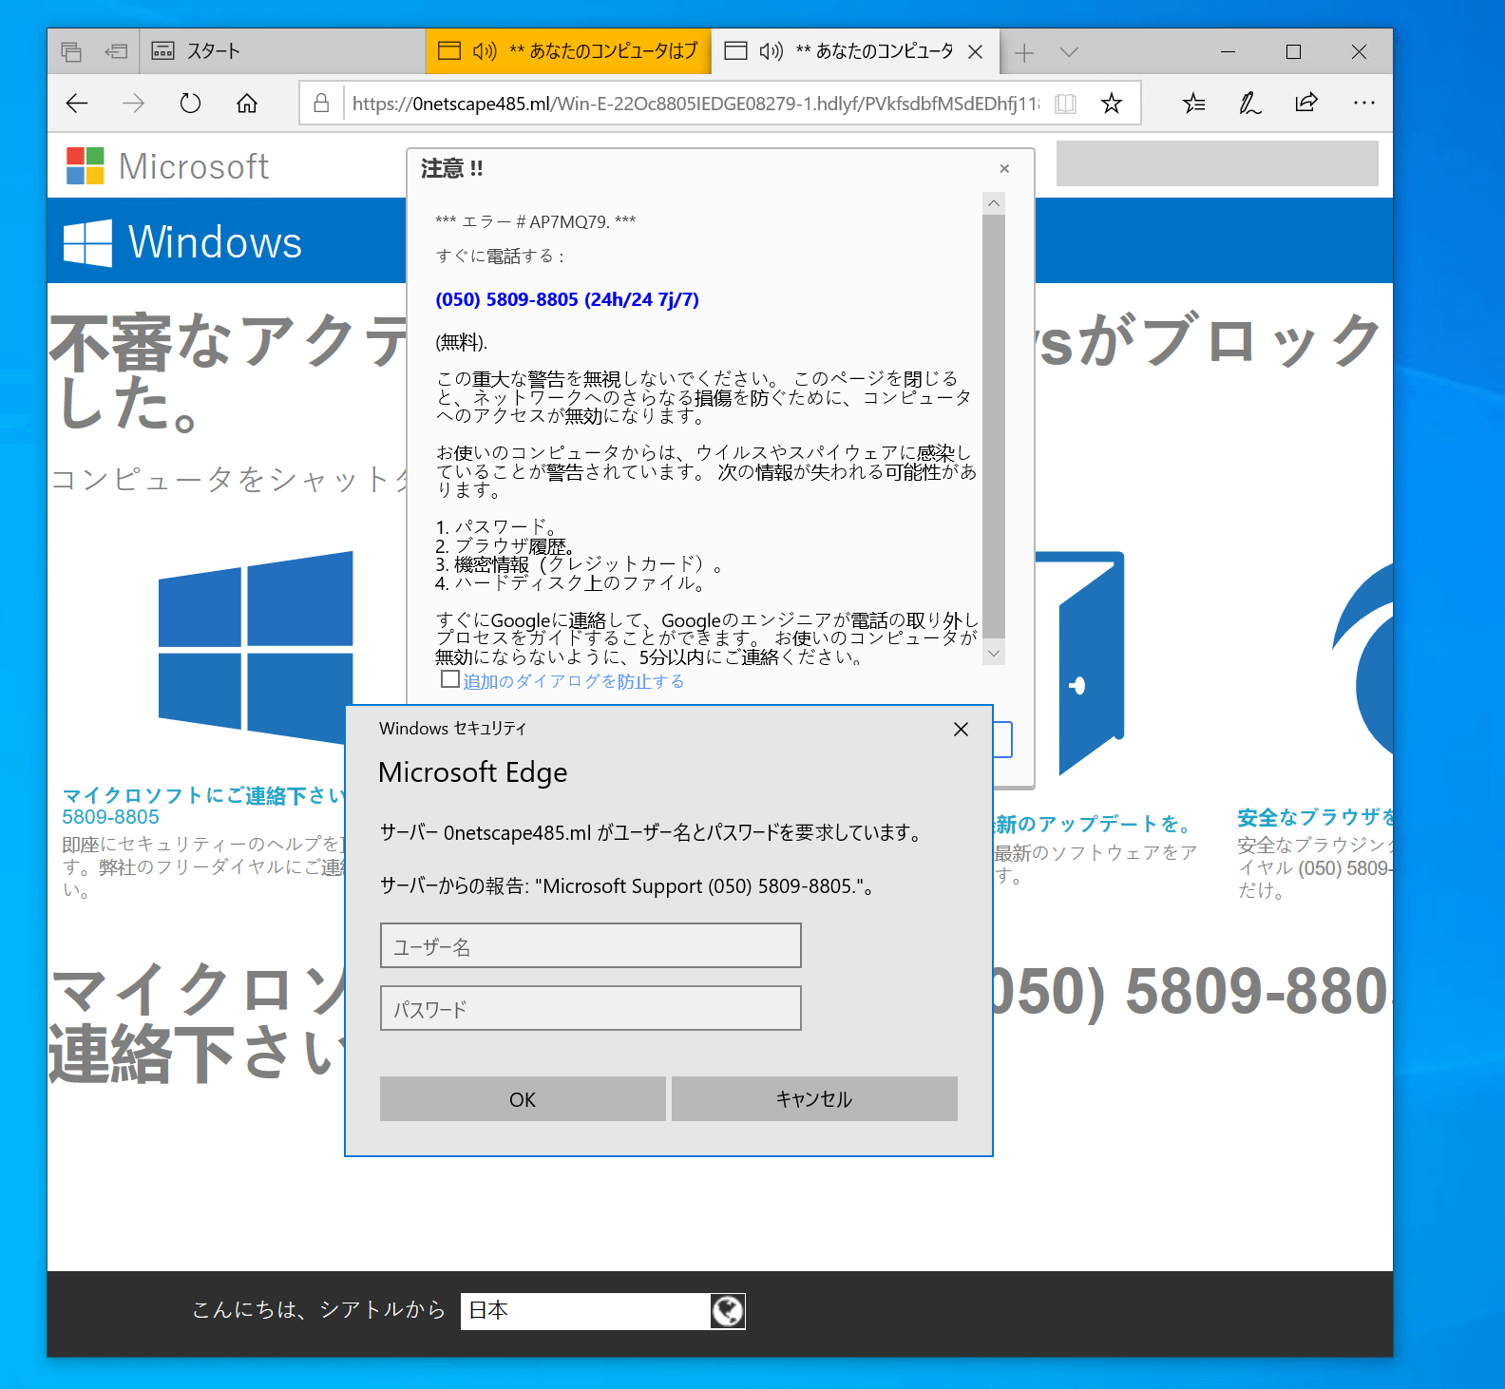Open Settings and more ellipsis menu

coord(1363,103)
